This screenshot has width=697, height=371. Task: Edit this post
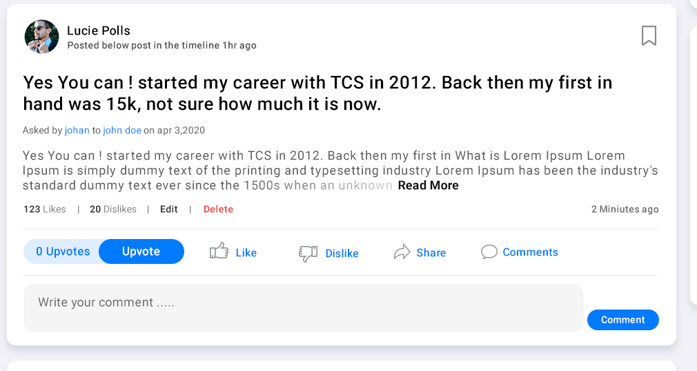169,209
